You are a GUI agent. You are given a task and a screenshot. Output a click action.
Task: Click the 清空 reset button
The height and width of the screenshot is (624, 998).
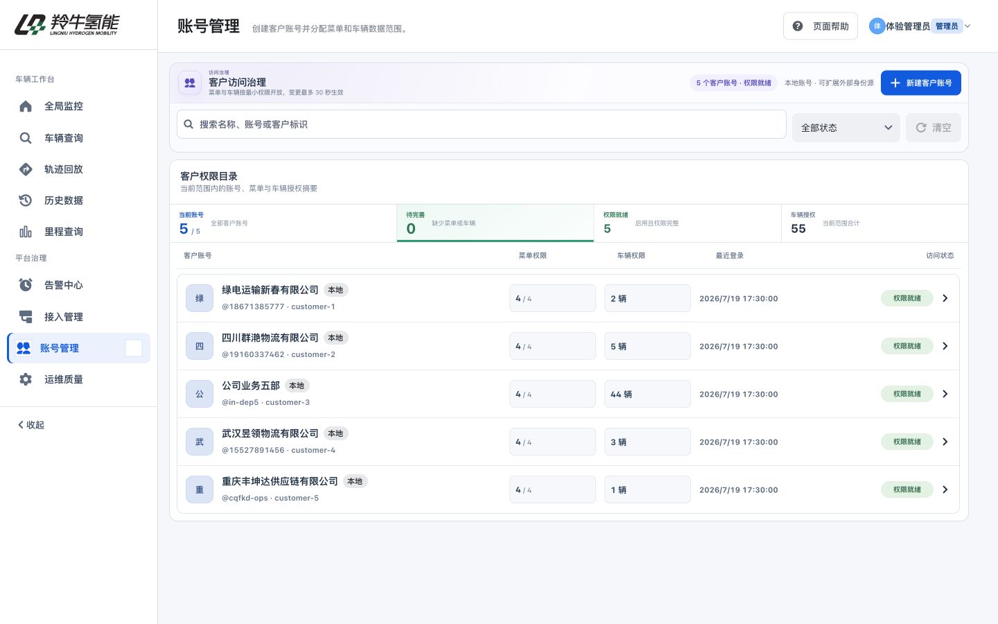click(x=934, y=128)
